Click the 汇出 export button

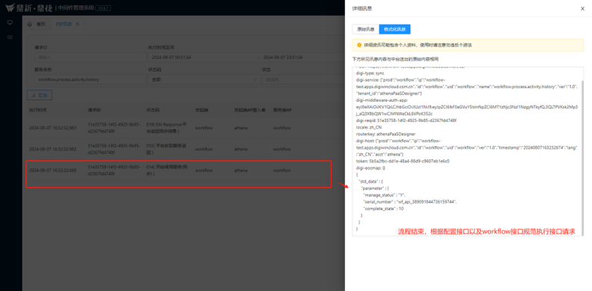(x=40, y=96)
